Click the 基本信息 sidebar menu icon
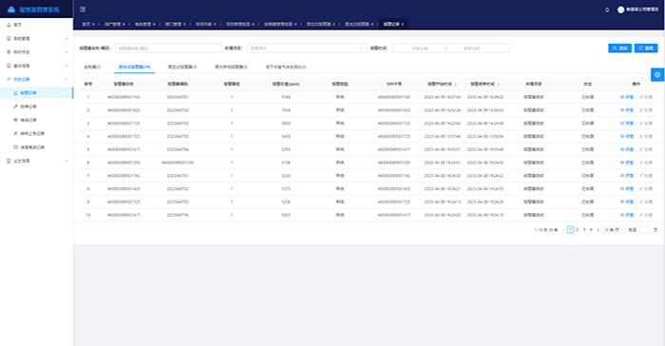The height and width of the screenshot is (346, 665). (9, 66)
